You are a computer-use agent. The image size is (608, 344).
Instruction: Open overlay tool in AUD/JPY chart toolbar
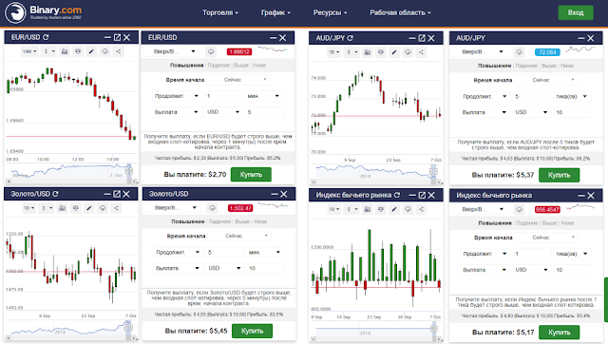(381, 52)
